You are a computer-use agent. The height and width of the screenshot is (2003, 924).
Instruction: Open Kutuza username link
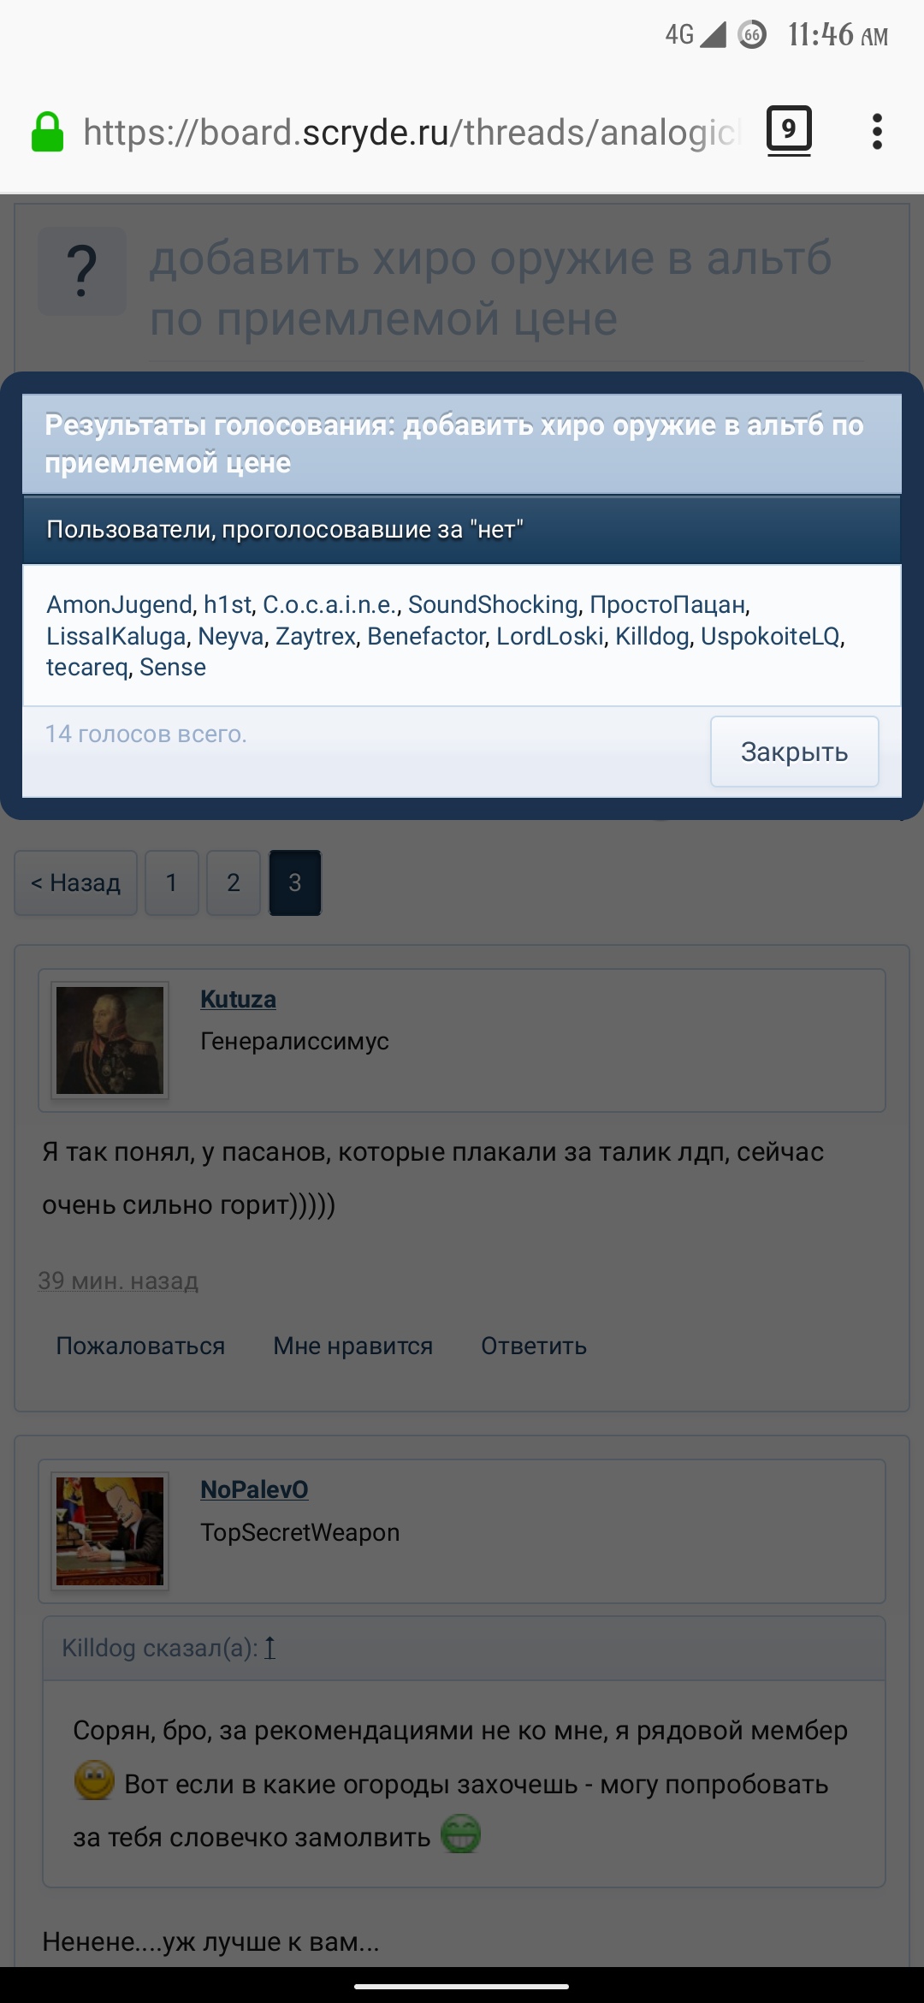[x=238, y=999]
